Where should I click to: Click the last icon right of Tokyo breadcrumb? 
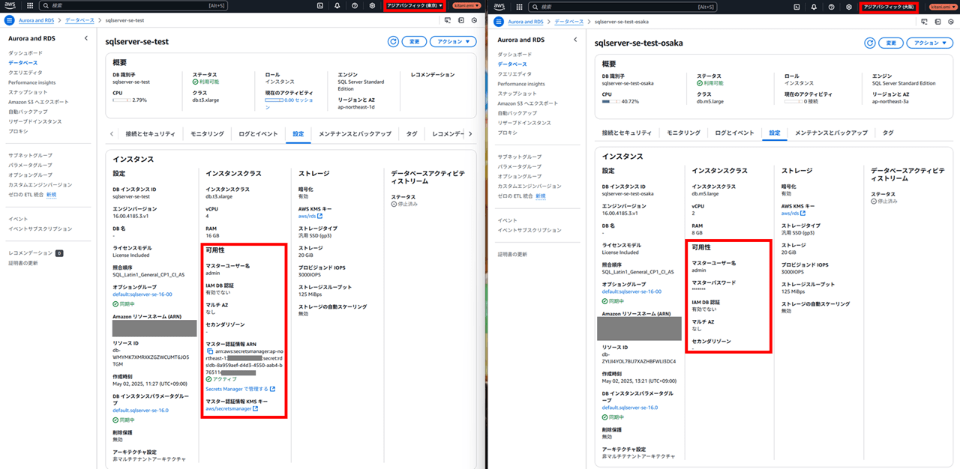(475, 22)
